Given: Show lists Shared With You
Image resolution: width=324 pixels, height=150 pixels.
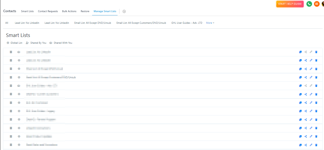Looking at the screenshot, I should point(61,43).
